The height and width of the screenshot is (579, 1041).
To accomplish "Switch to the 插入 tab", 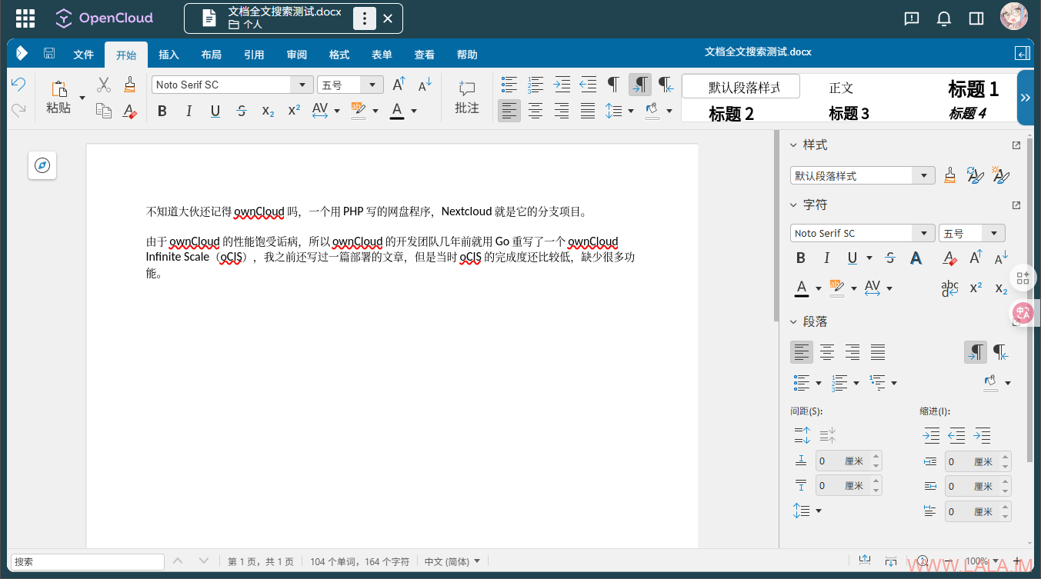I will click(168, 55).
